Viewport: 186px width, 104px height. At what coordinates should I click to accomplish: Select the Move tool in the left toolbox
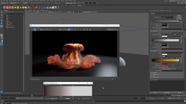click(x=2, y=21)
